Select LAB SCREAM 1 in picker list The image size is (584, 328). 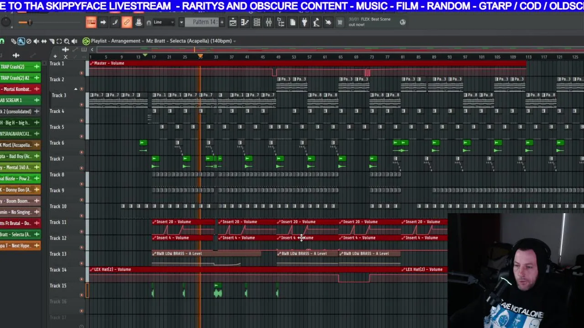[20, 100]
